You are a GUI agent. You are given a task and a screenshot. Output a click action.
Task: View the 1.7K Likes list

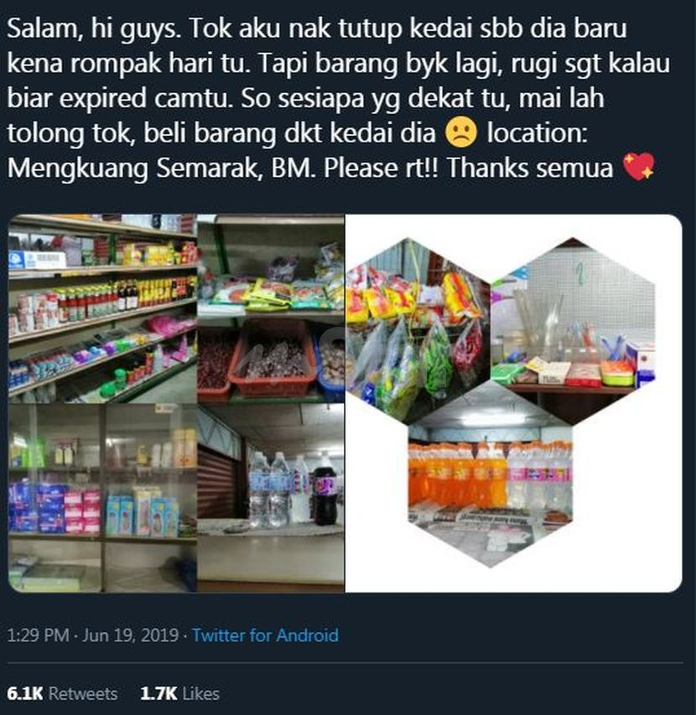point(180,693)
